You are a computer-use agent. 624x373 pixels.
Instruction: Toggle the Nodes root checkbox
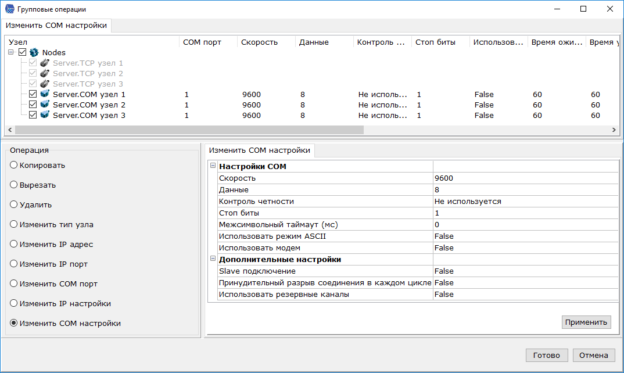[23, 52]
